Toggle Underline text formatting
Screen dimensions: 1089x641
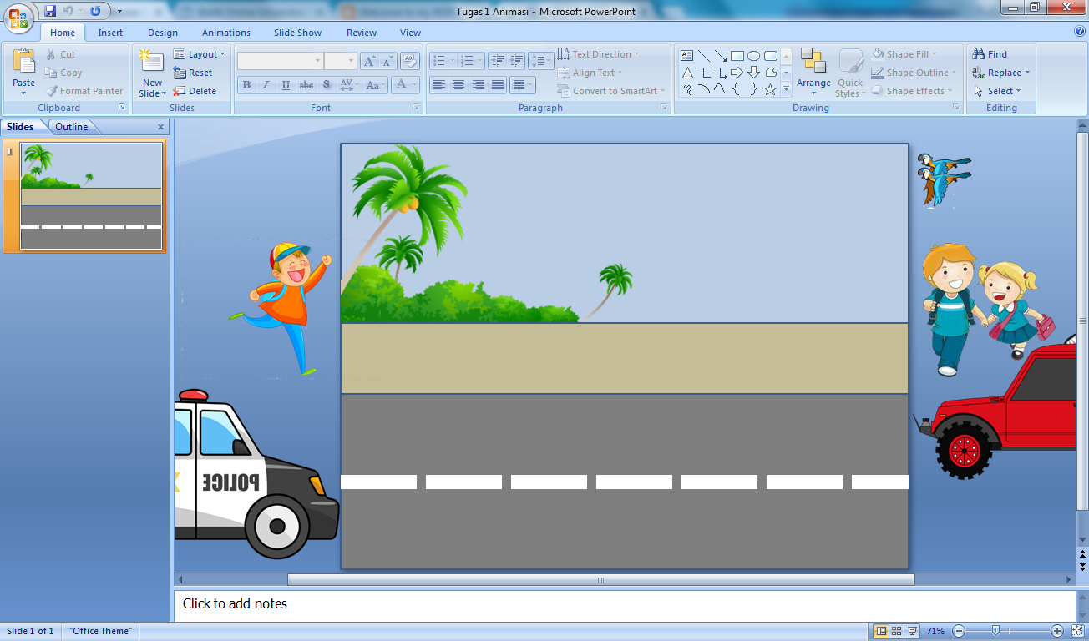tap(286, 85)
